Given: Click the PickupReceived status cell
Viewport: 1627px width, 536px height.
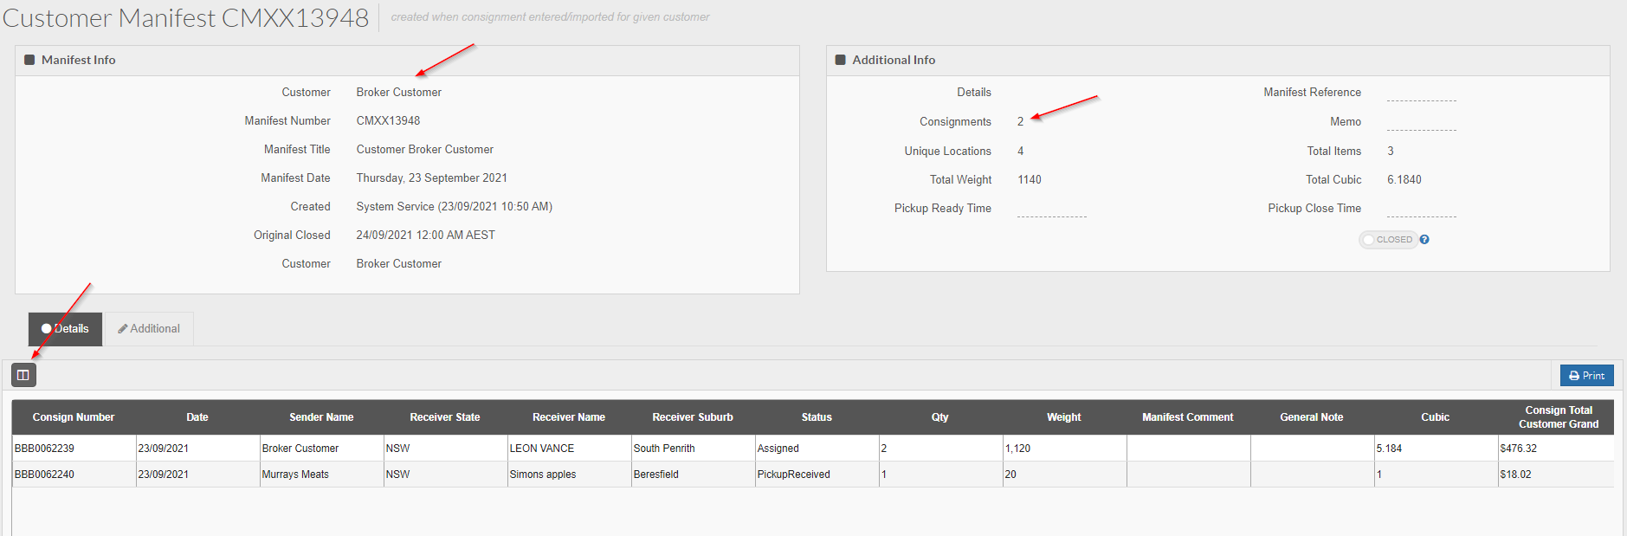Looking at the screenshot, I should pos(817,475).
